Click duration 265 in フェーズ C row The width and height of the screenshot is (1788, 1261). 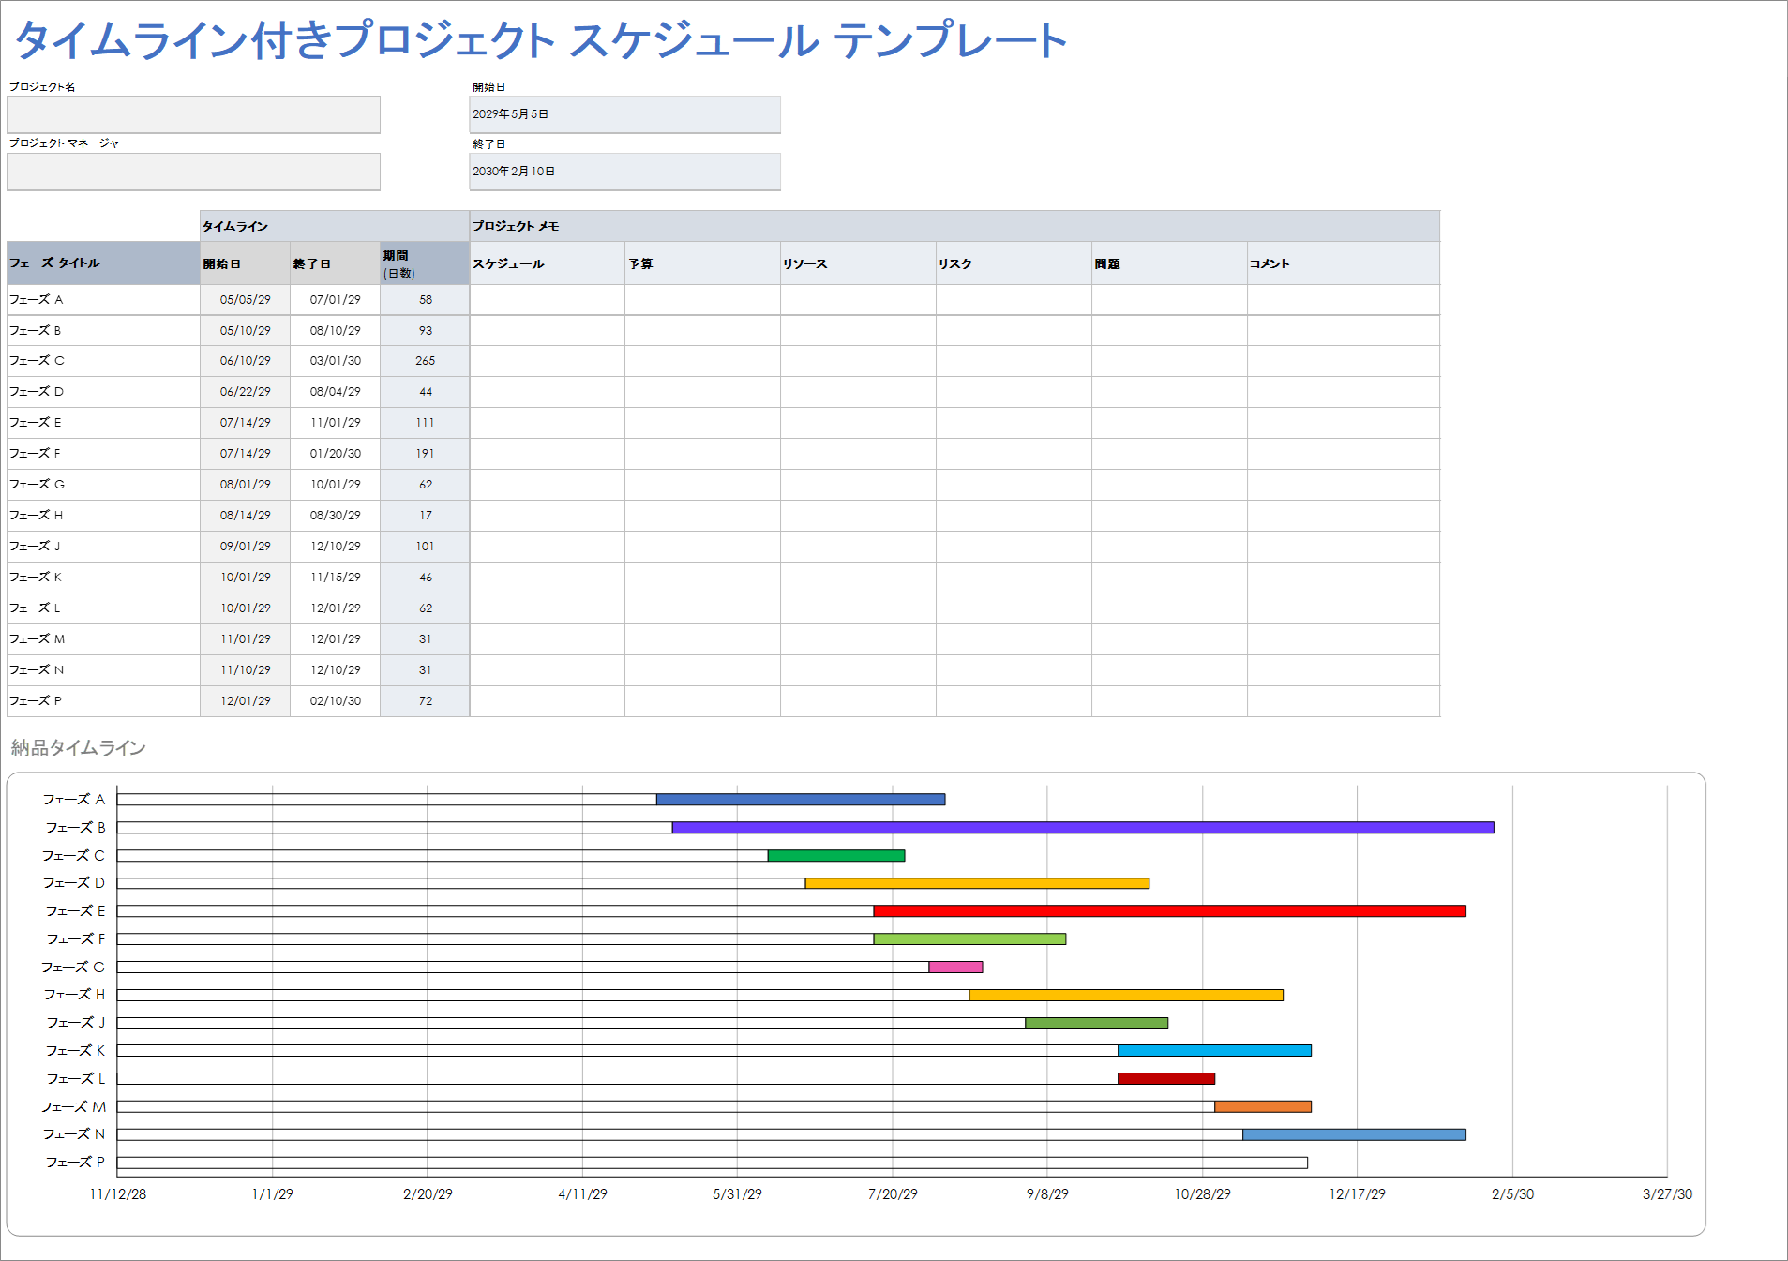tap(425, 361)
